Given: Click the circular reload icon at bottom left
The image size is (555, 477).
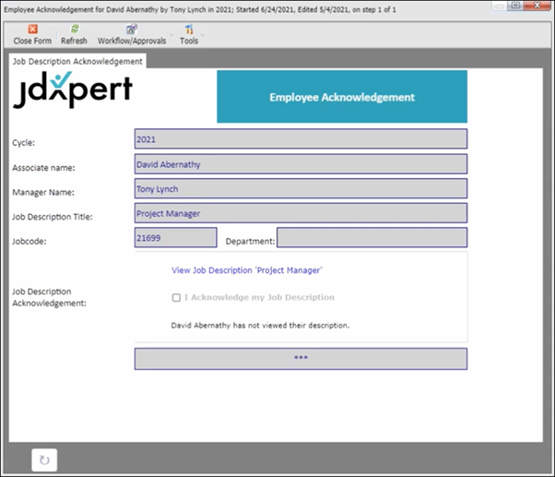Looking at the screenshot, I should click(x=44, y=460).
